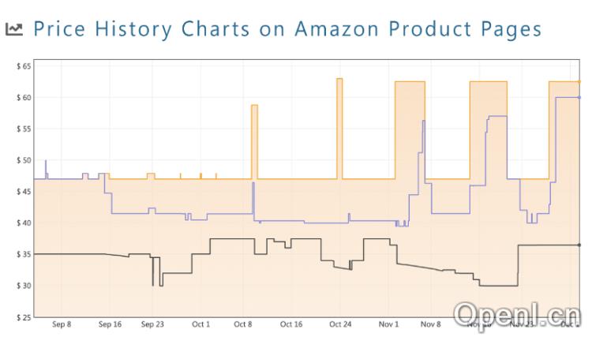
Task: Select the Oct 16 date label
Action: (x=291, y=324)
